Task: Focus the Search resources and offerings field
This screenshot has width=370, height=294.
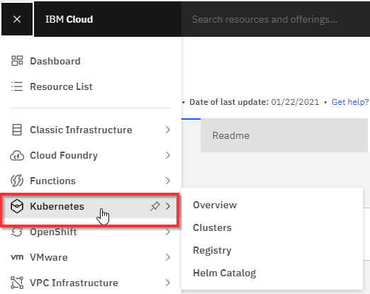Action: tap(276, 19)
